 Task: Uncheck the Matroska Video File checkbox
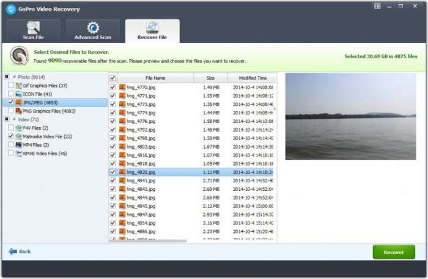[10, 136]
